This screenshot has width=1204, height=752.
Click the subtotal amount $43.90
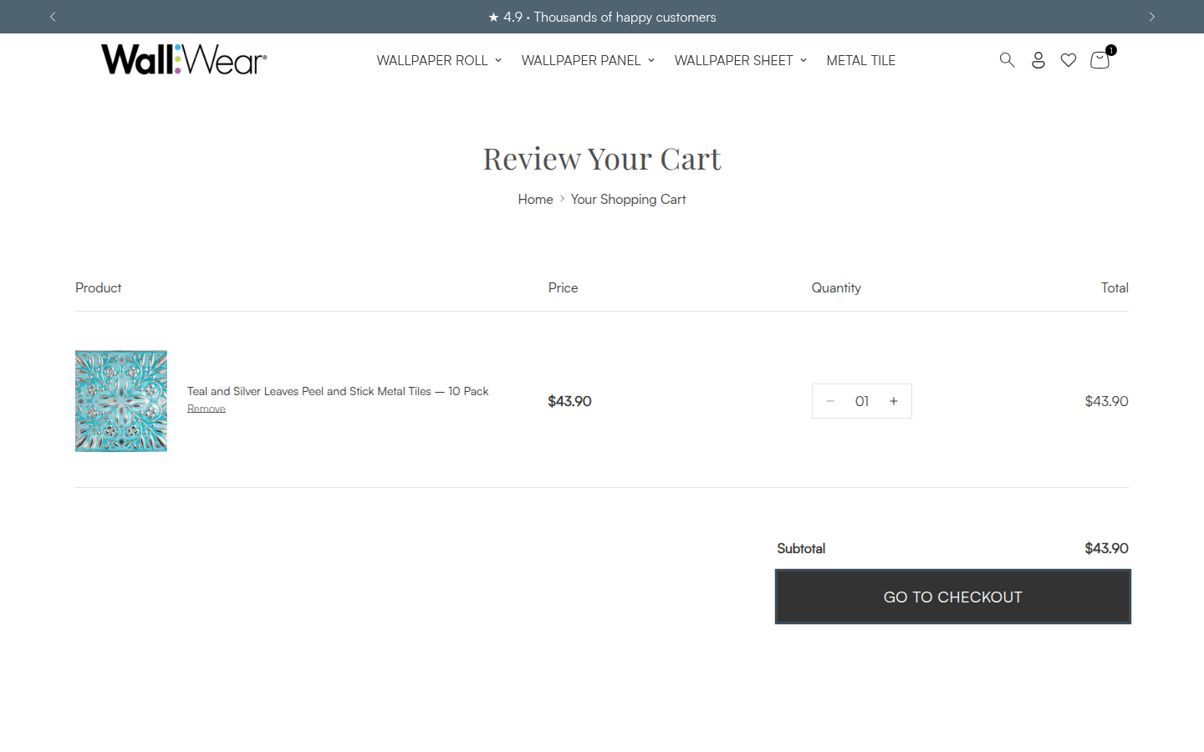point(1106,548)
